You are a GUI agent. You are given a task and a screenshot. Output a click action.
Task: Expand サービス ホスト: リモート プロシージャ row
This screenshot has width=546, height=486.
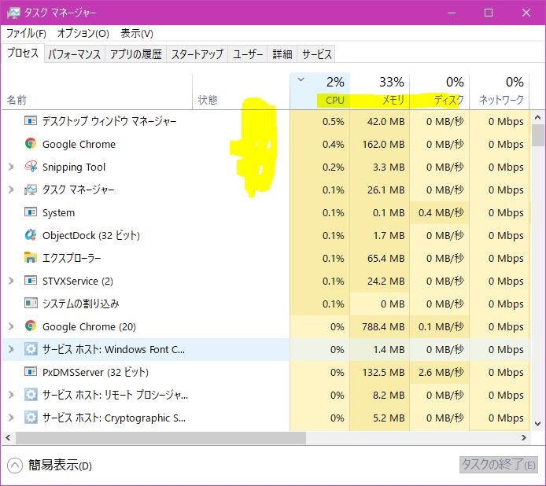pos(11,395)
